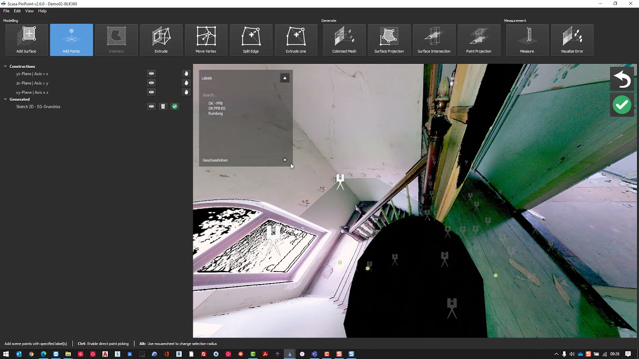This screenshot has width=639, height=359.
Task: Open the Measure tool
Action: (527, 39)
